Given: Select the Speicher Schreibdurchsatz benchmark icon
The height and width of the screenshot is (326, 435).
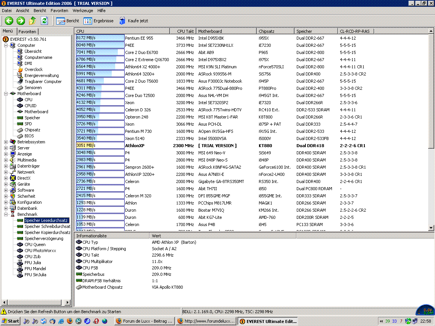Looking at the screenshot, I should click(x=20, y=226).
